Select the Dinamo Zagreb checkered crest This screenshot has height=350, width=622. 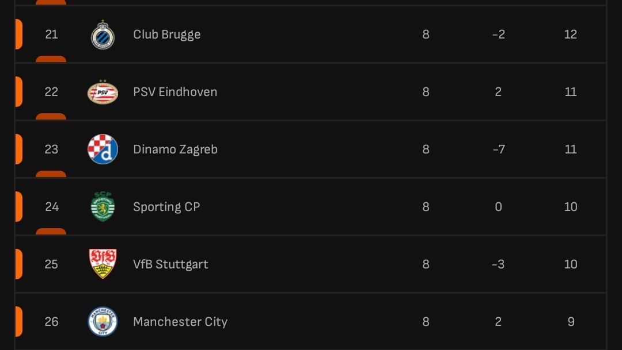[103, 149]
